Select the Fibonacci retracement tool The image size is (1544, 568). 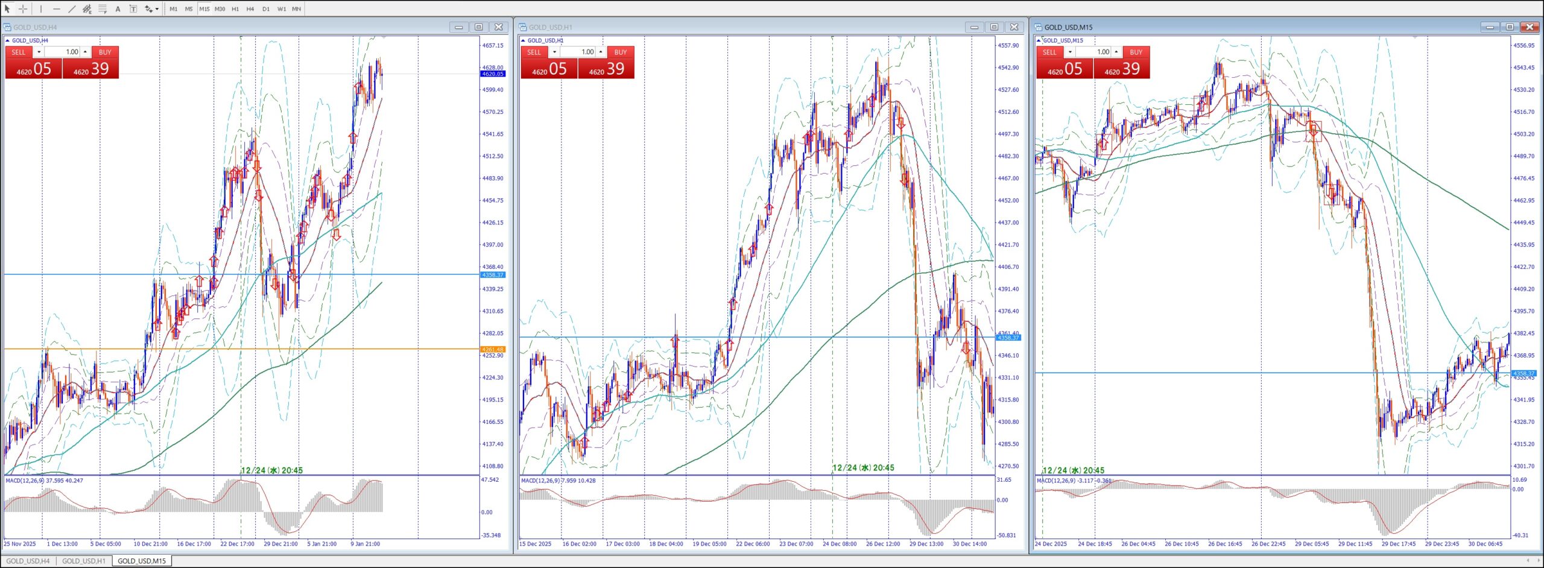coord(103,9)
